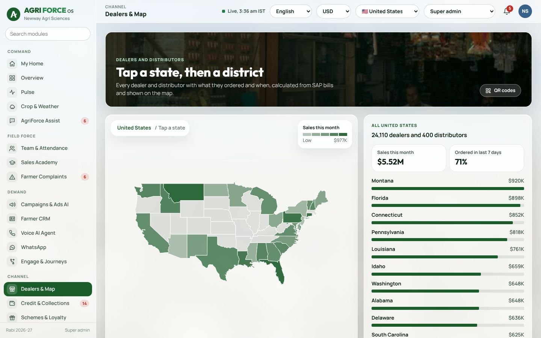
Task: Click the Farmer Complaints badge 6
Action: (85, 177)
